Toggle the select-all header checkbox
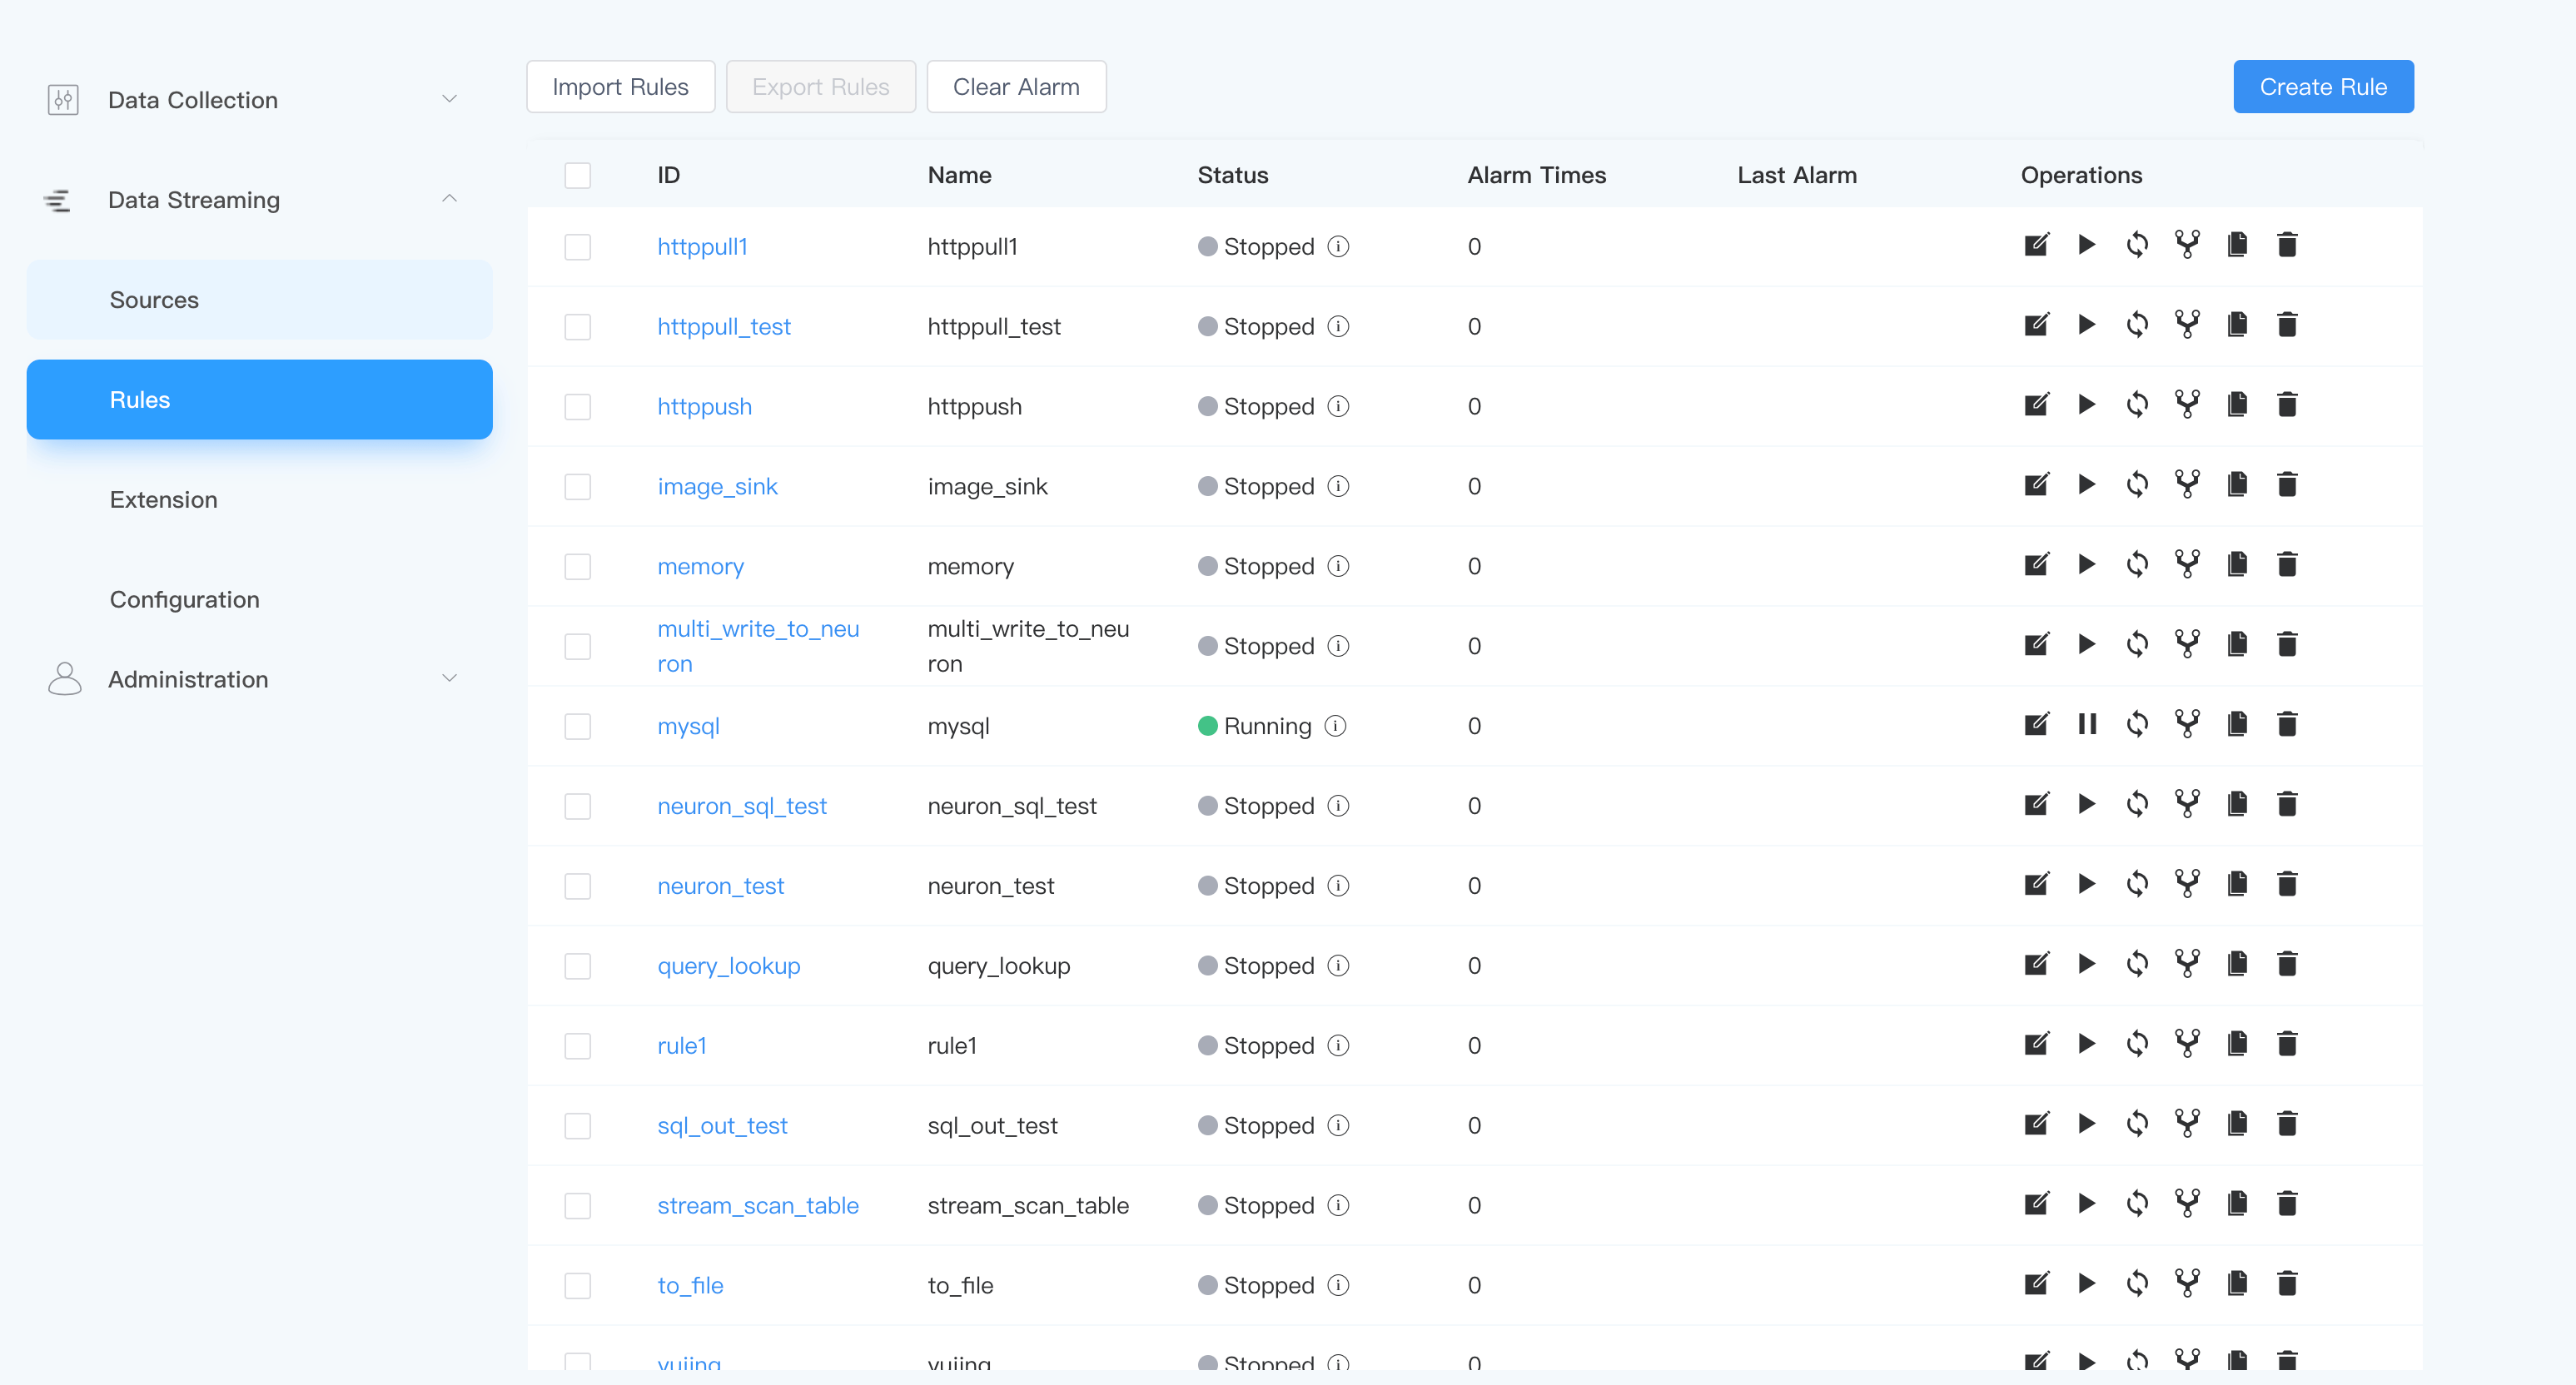Viewport: 2576px width, 1385px height. pyautogui.click(x=577, y=175)
